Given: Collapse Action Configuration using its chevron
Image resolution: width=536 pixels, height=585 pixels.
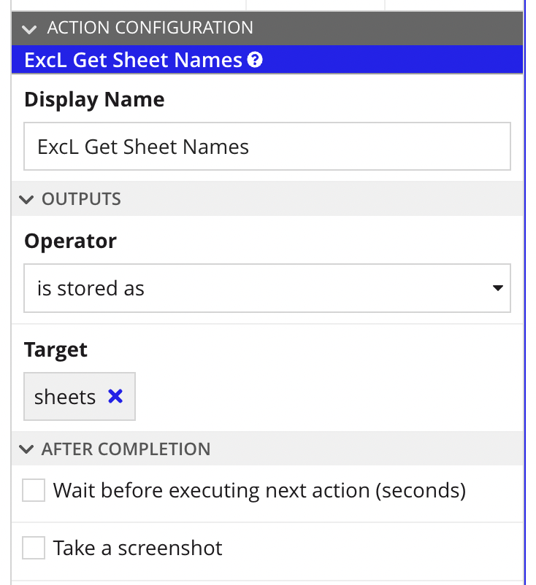Looking at the screenshot, I should [x=29, y=28].
